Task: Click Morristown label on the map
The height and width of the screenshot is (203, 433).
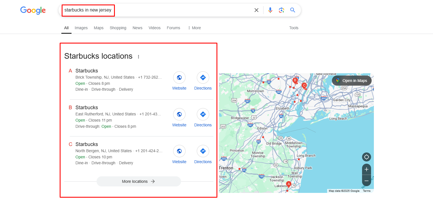Action: click(255, 91)
